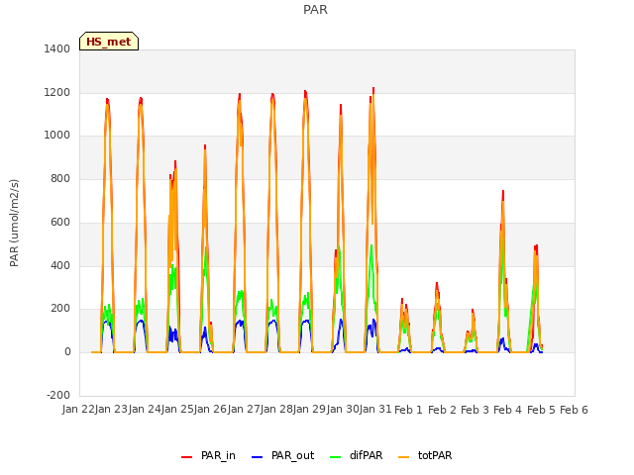Click the 800 y-axis tick label
Image resolution: width=634 pixels, height=475 pixels.
click(60, 178)
